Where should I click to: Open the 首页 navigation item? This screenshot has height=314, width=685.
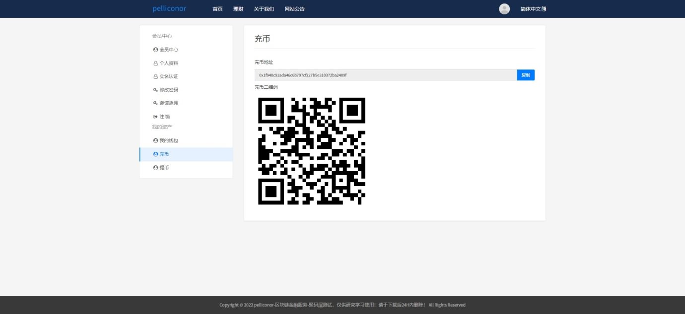point(217,9)
